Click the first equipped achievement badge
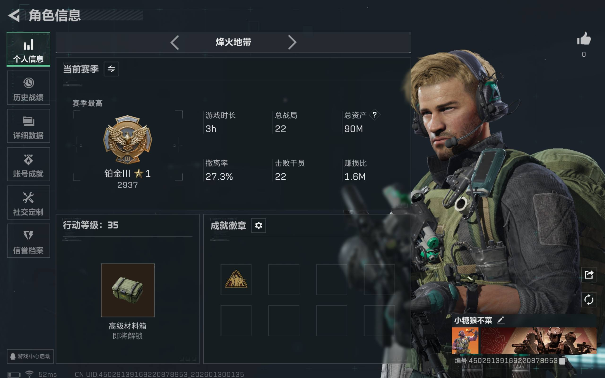605x378 pixels. click(x=236, y=279)
